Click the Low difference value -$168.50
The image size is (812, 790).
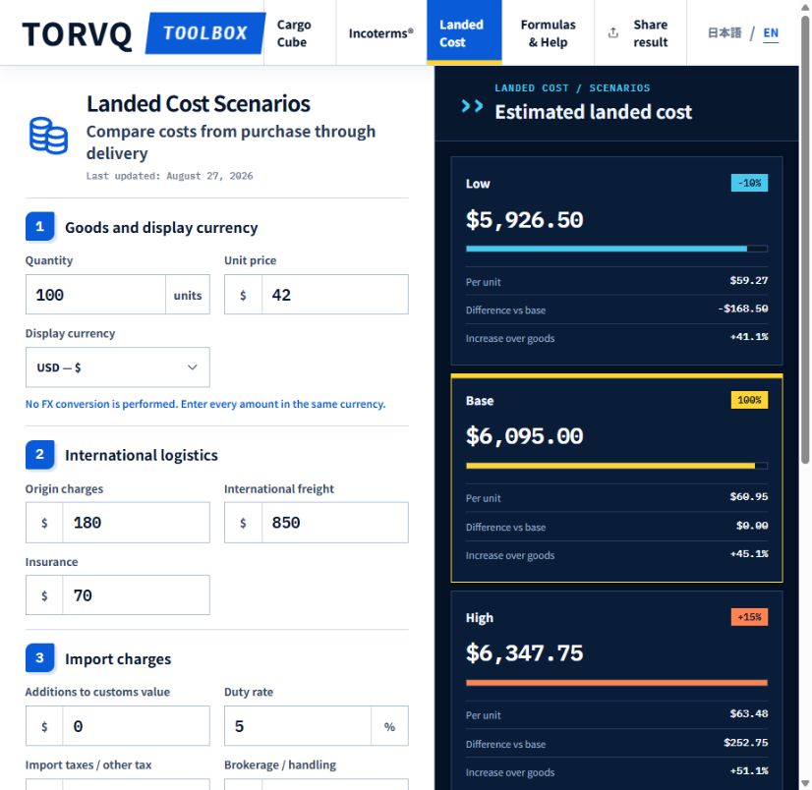[742, 309]
